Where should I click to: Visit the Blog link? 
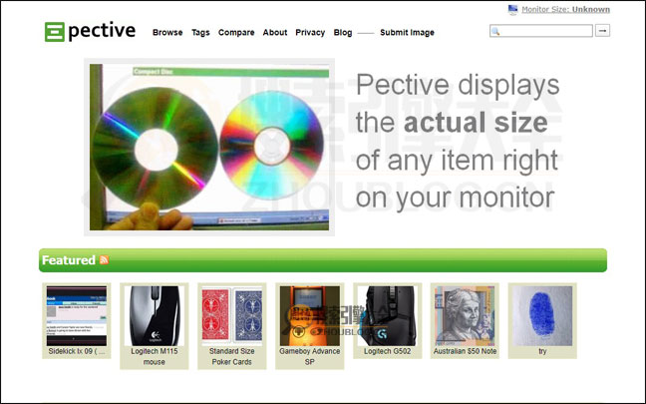(x=343, y=33)
